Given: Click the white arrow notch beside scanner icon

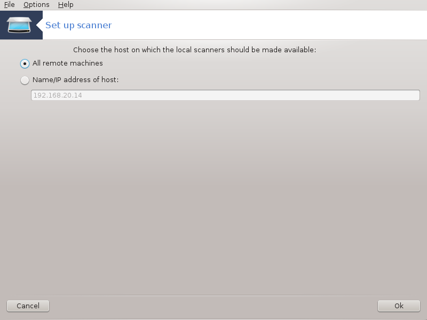Looking at the screenshot, I should pos(39,25).
